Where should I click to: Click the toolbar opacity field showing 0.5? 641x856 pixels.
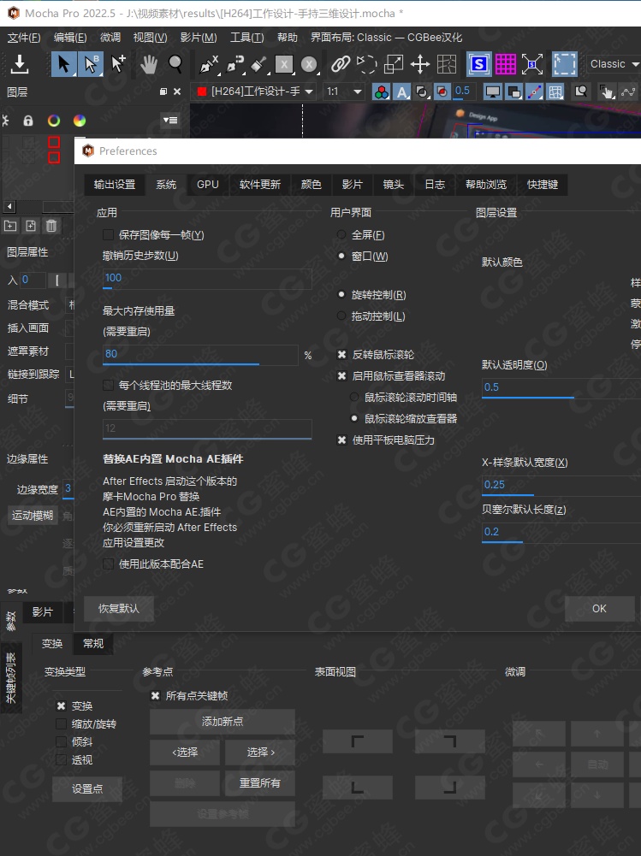(464, 92)
